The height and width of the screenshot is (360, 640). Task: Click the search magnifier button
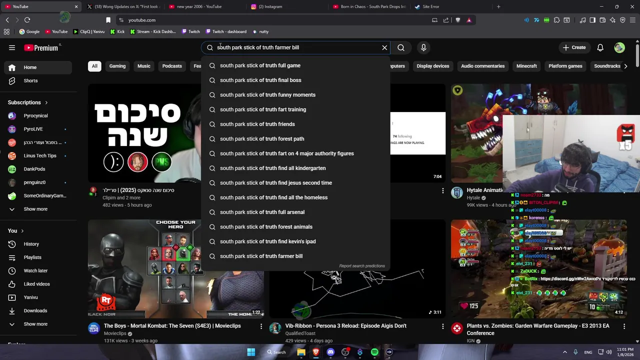401,47
